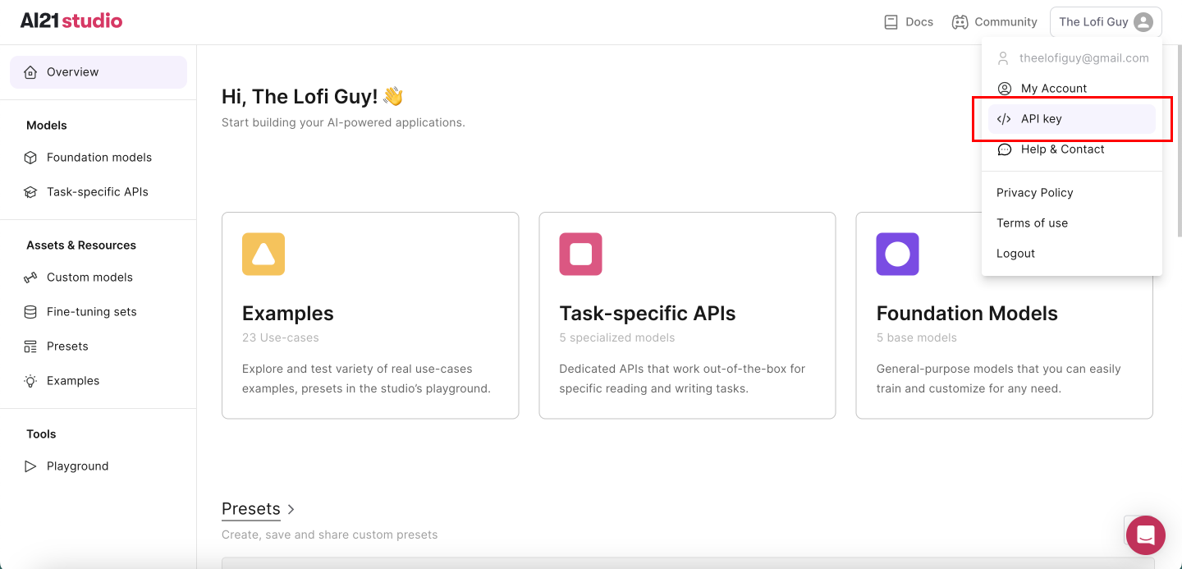Open Playground under Tools
The image size is (1182, 569).
pyautogui.click(x=98, y=466)
